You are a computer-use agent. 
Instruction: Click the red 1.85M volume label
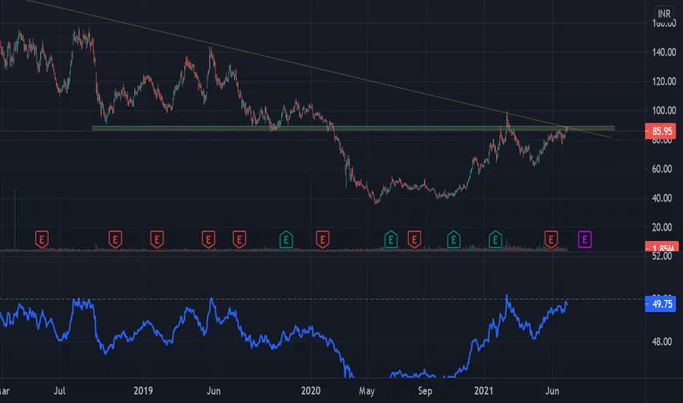(662, 247)
